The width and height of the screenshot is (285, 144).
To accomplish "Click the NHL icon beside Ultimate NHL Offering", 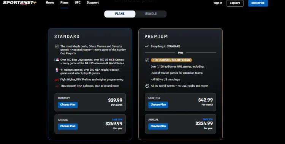I will [147, 60].
